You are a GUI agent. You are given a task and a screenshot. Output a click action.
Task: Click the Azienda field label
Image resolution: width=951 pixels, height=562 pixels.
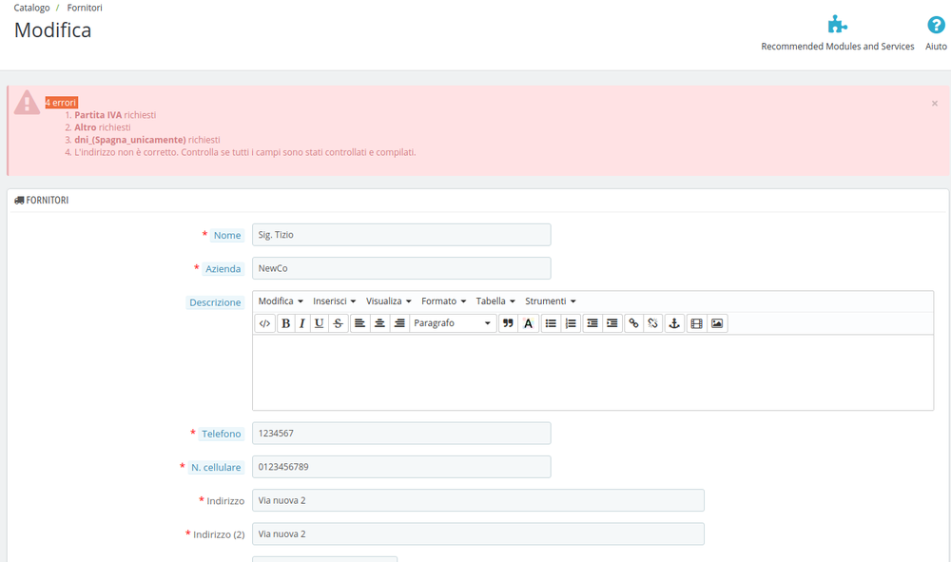pos(223,268)
